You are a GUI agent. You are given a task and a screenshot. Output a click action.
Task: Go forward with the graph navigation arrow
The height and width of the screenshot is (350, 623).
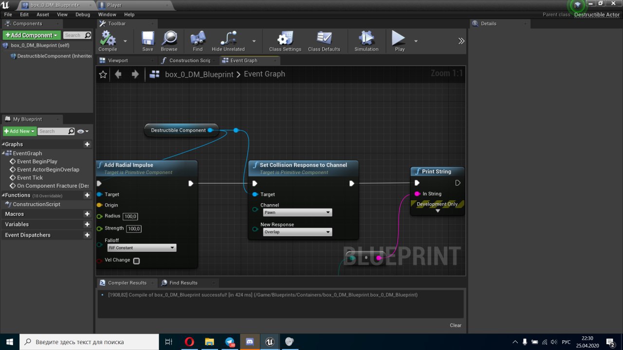tap(135, 74)
